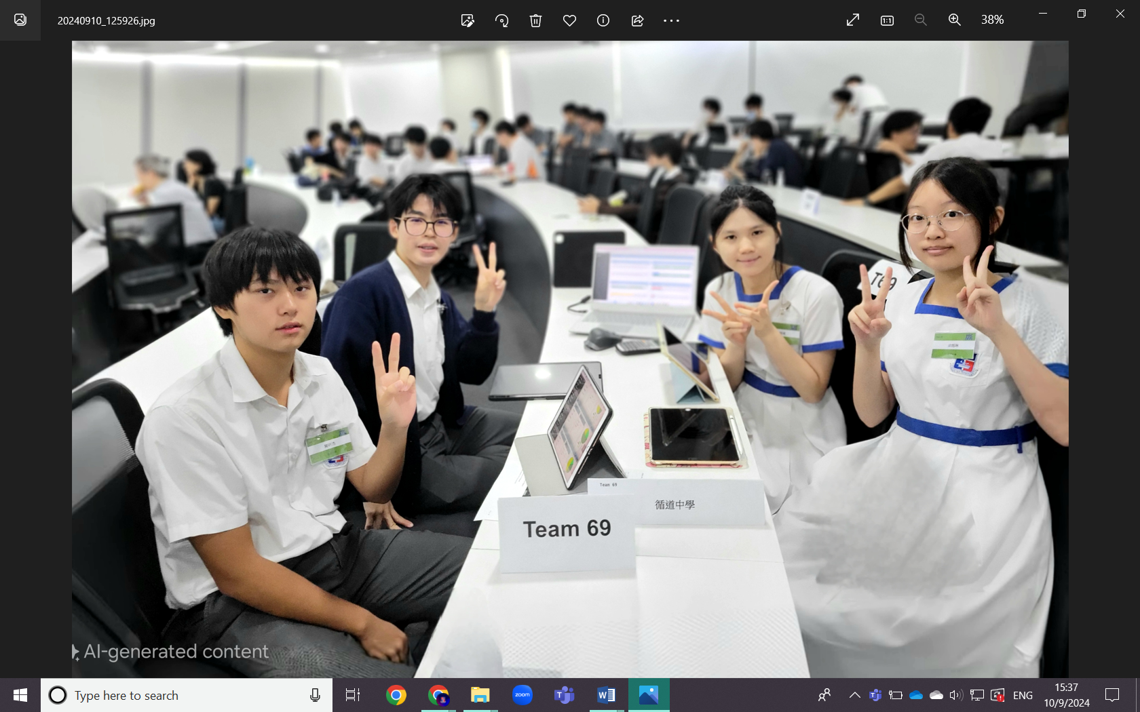The height and width of the screenshot is (712, 1140).
Task: Open the volume speaker control
Action: point(956,695)
